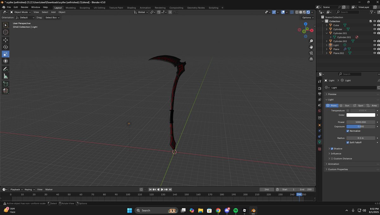Switch to the Sculpting workspace tab
Viewport: 380px width, 215px height.
(x=85, y=8)
